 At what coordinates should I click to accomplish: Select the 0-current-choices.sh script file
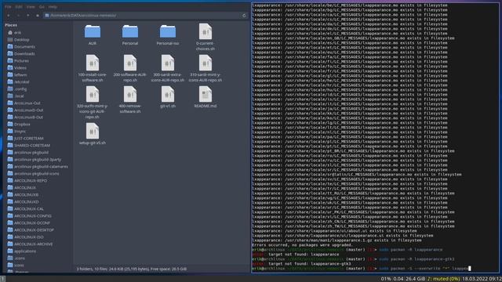point(206,37)
